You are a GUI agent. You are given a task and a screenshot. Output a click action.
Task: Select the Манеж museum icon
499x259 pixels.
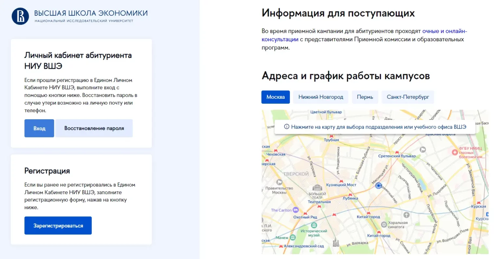[x=292, y=238]
